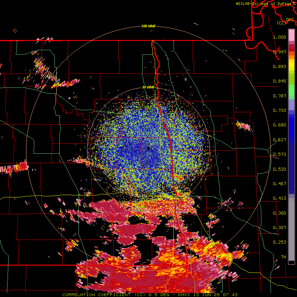Click the 0.947 value on the color scale
Screen dimensions: 297x297
[280, 52]
